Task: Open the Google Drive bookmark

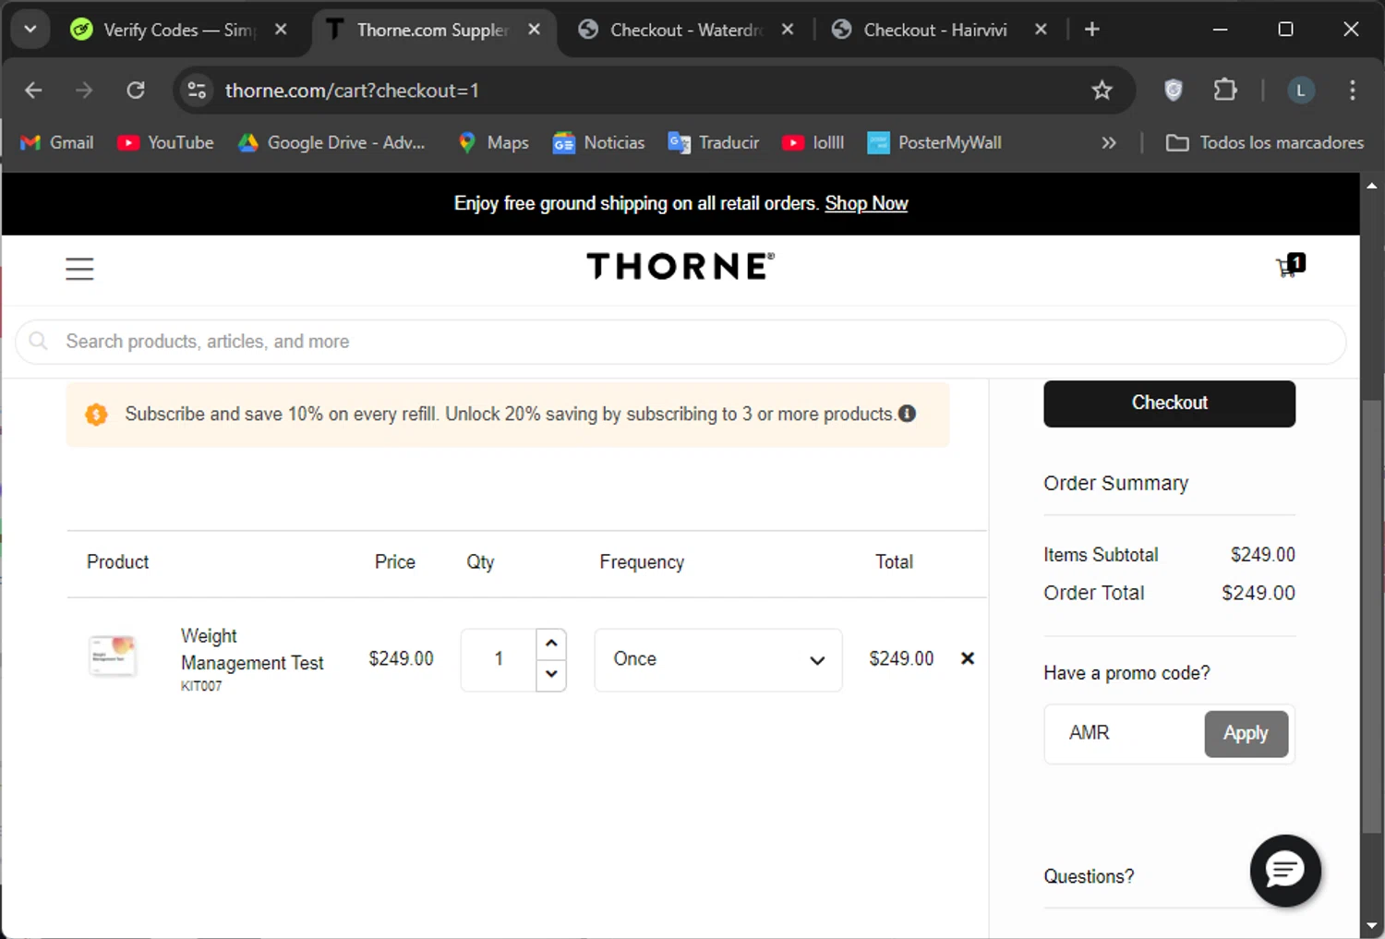Action: click(332, 142)
